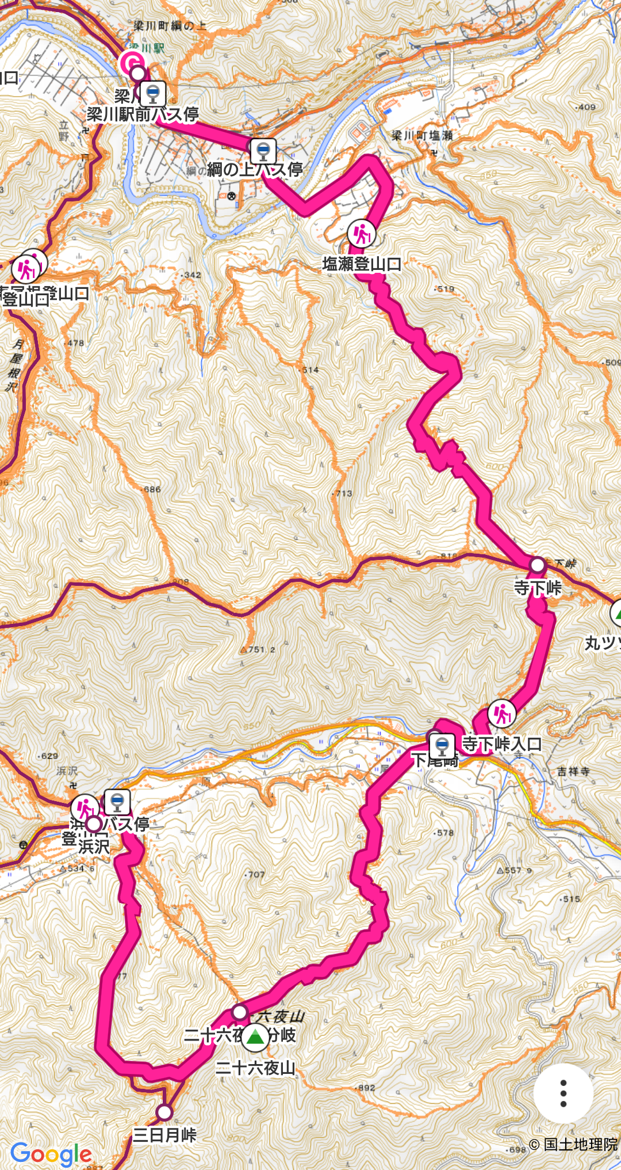
Task: Tap the 二十六夜山 green mountain peak icon
Action: 255,1037
